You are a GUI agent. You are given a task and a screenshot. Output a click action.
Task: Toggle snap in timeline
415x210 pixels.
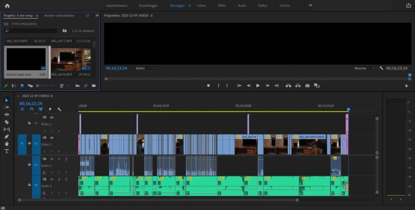(32, 109)
